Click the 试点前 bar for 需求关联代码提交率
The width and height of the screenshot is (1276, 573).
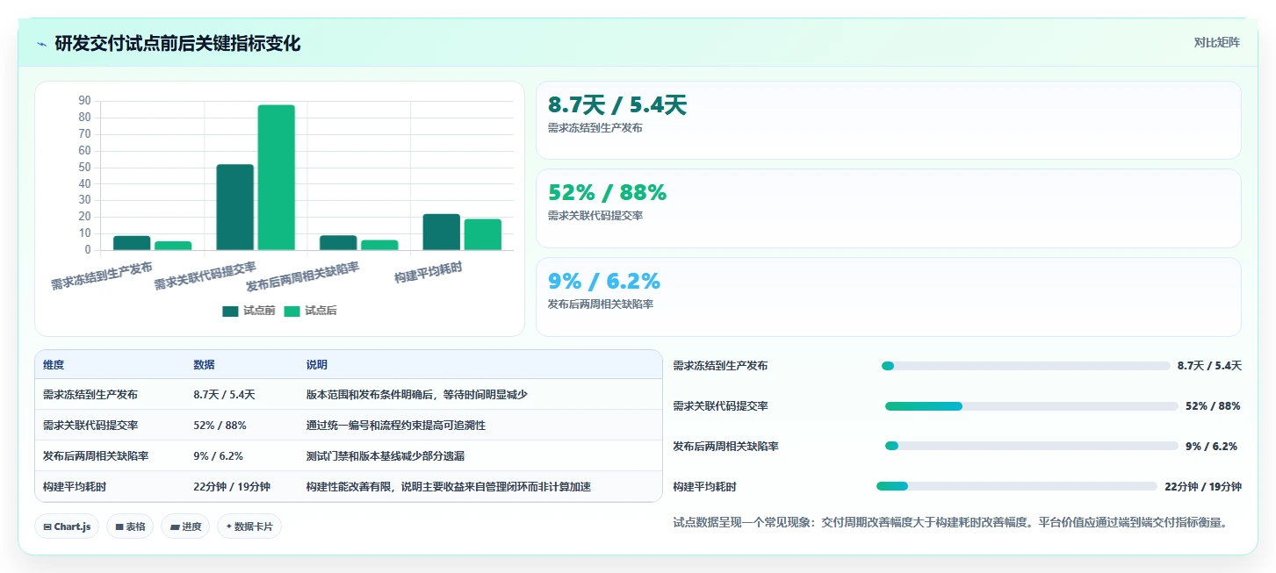tap(234, 207)
